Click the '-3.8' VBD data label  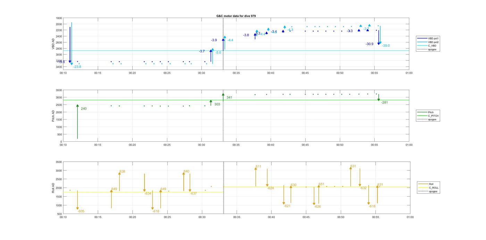(x=246, y=35)
